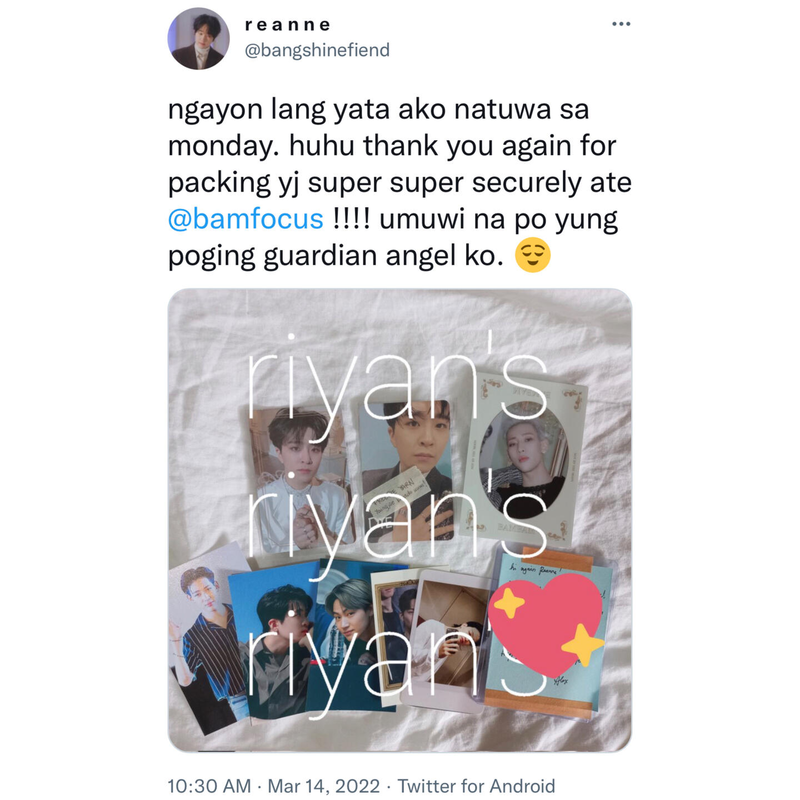Image resolution: width=800 pixels, height=800 pixels.
Task: Open the three-dot more options menu
Action: (621, 24)
